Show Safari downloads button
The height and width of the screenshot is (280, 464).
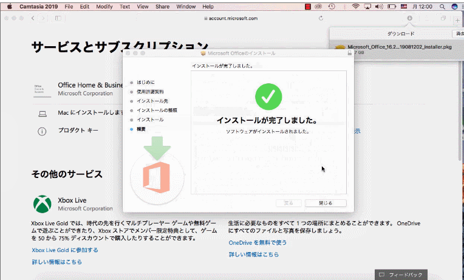409,18
